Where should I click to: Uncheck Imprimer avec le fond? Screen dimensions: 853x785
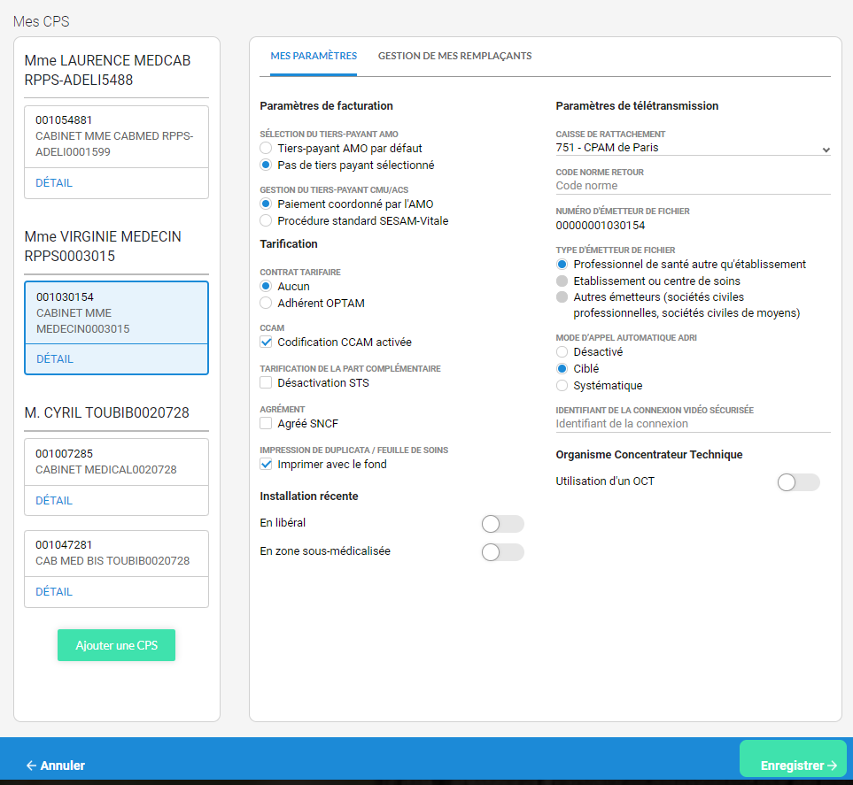click(x=266, y=465)
